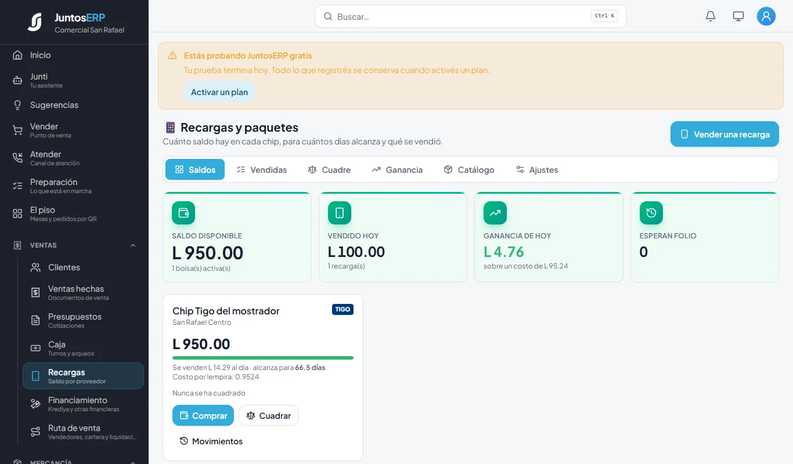Click the Junti assistant robot icon
The width and height of the screenshot is (793, 464).
coord(17,81)
